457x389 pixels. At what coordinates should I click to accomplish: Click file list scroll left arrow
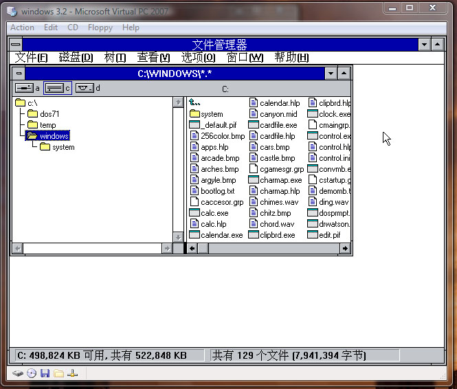[x=192, y=249]
